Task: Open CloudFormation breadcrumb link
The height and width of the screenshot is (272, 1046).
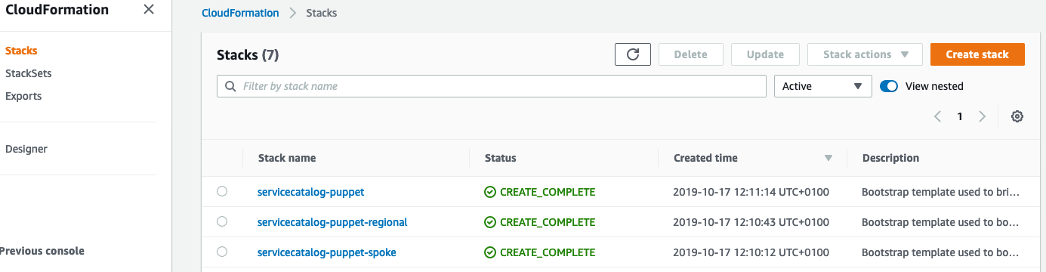Action: point(240,13)
